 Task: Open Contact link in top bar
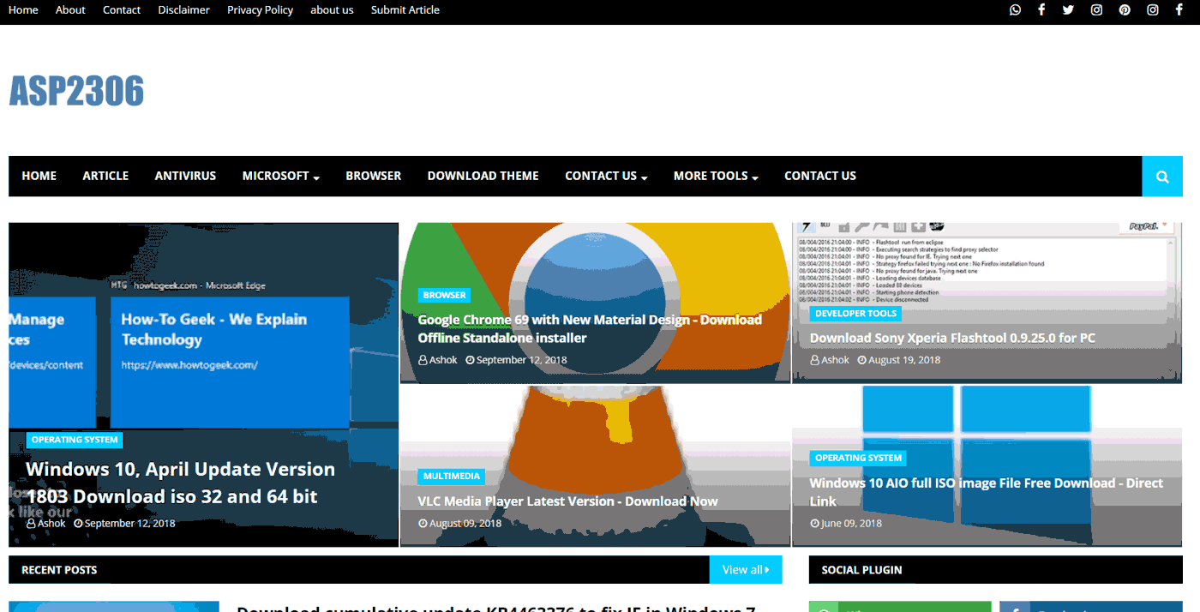pyautogui.click(x=122, y=10)
